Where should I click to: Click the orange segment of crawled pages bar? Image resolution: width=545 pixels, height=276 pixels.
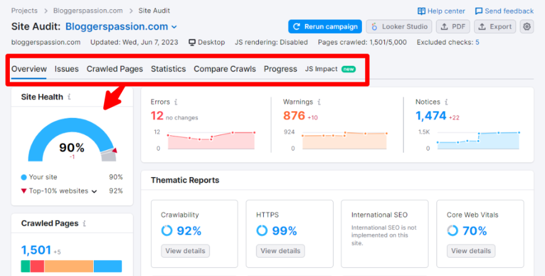click(69, 266)
